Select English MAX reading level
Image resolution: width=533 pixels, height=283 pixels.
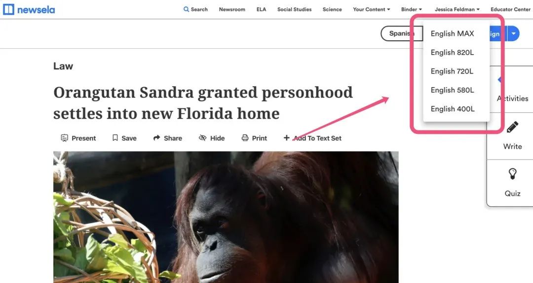452,33
